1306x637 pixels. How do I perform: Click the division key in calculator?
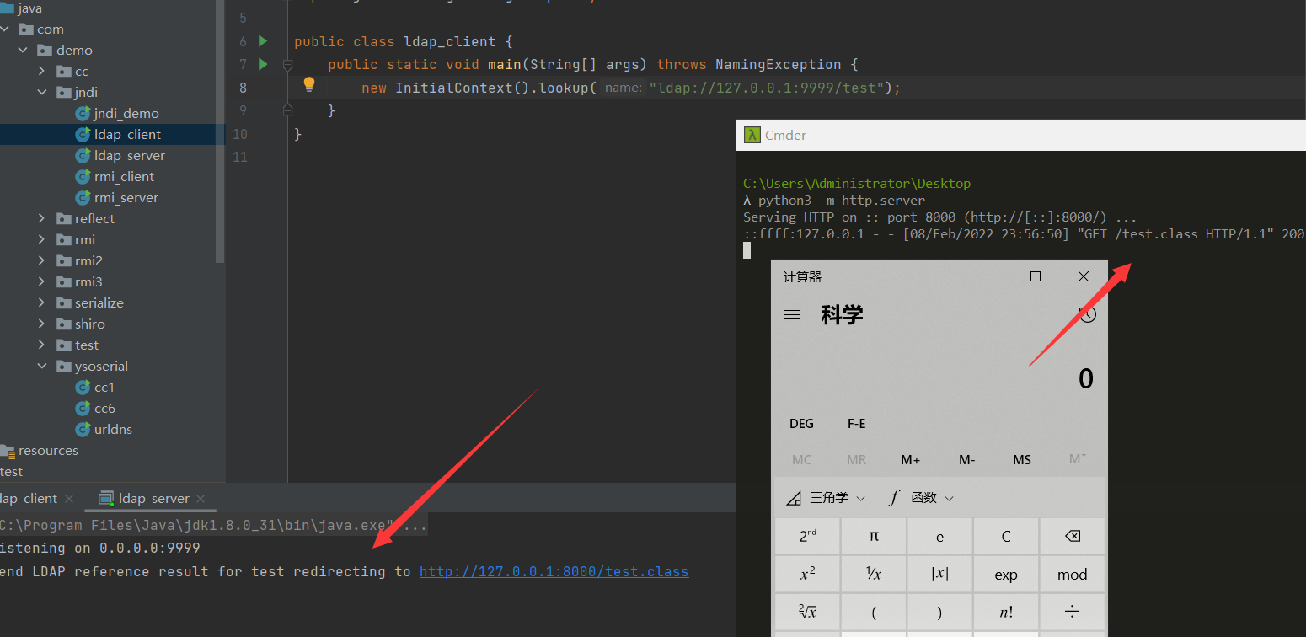[x=1072, y=612]
